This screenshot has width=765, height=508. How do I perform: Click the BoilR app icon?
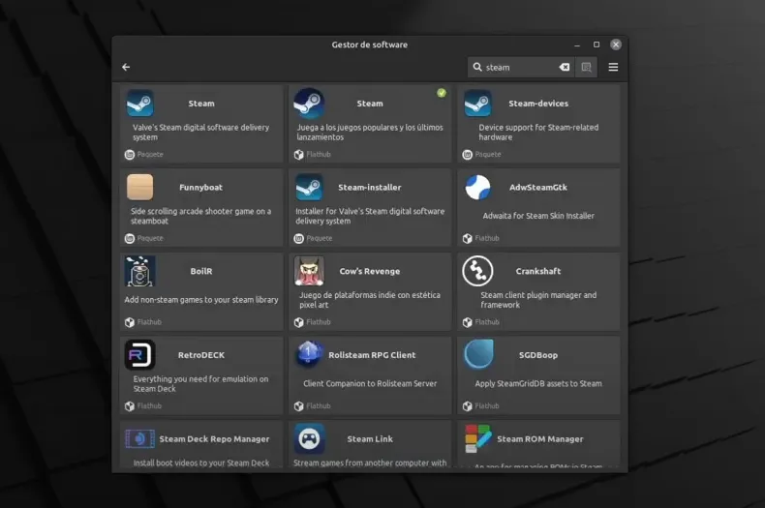(140, 271)
